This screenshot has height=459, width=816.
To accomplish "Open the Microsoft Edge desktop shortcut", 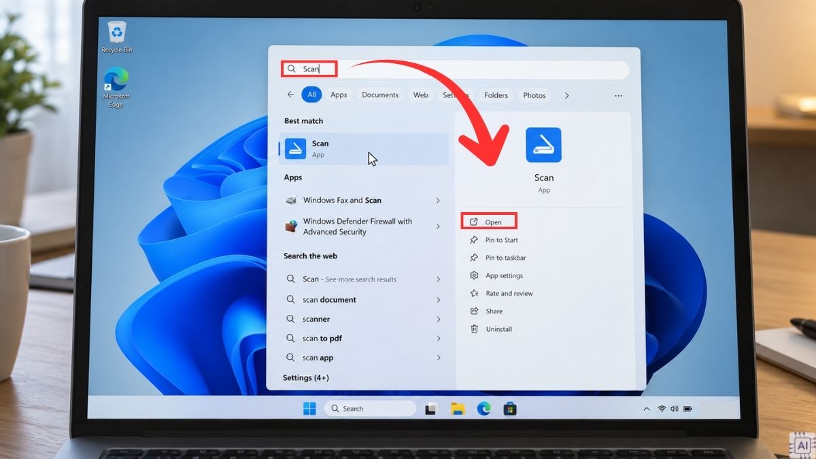I will tap(116, 88).
